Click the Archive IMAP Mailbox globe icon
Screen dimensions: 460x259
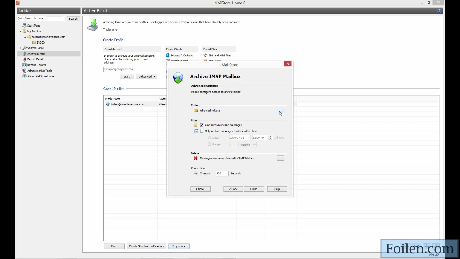coord(178,78)
